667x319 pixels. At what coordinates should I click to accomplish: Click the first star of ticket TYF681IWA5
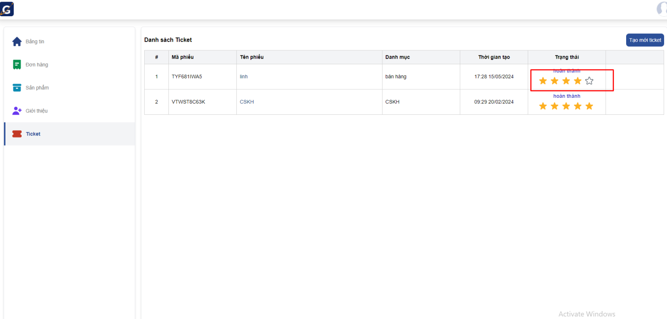[x=543, y=81]
